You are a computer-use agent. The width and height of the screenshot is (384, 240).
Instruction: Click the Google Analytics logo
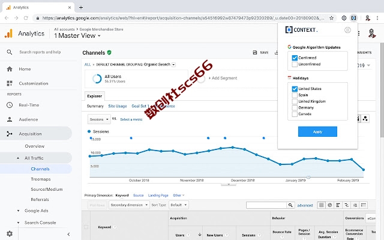tap(8, 34)
